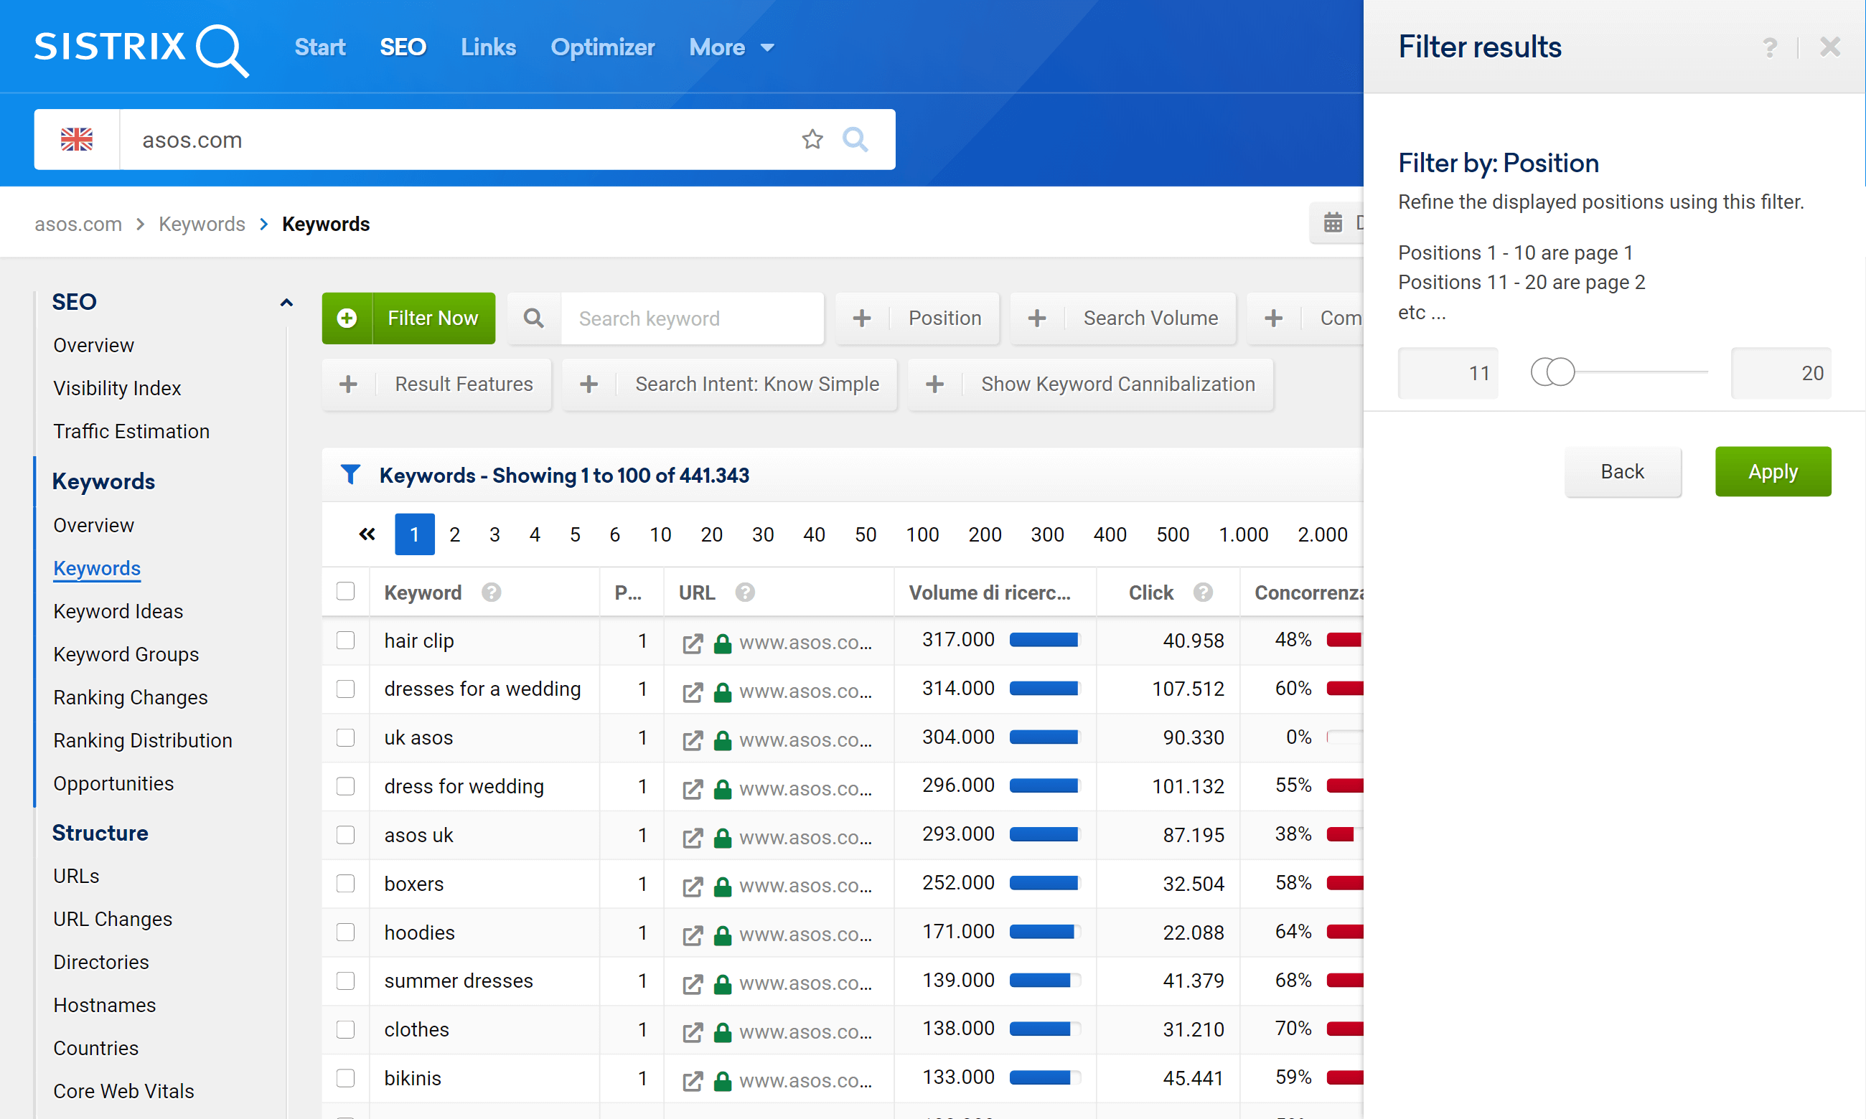Screen dimensions: 1866x1119
Task: Click the Back button in filter panel
Action: point(1622,471)
